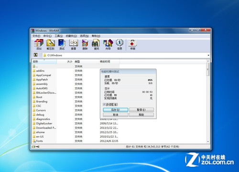The image size is (239, 172).
Task: Toggle the 多线程(M) multithreading checkbox
Action: click(104, 104)
